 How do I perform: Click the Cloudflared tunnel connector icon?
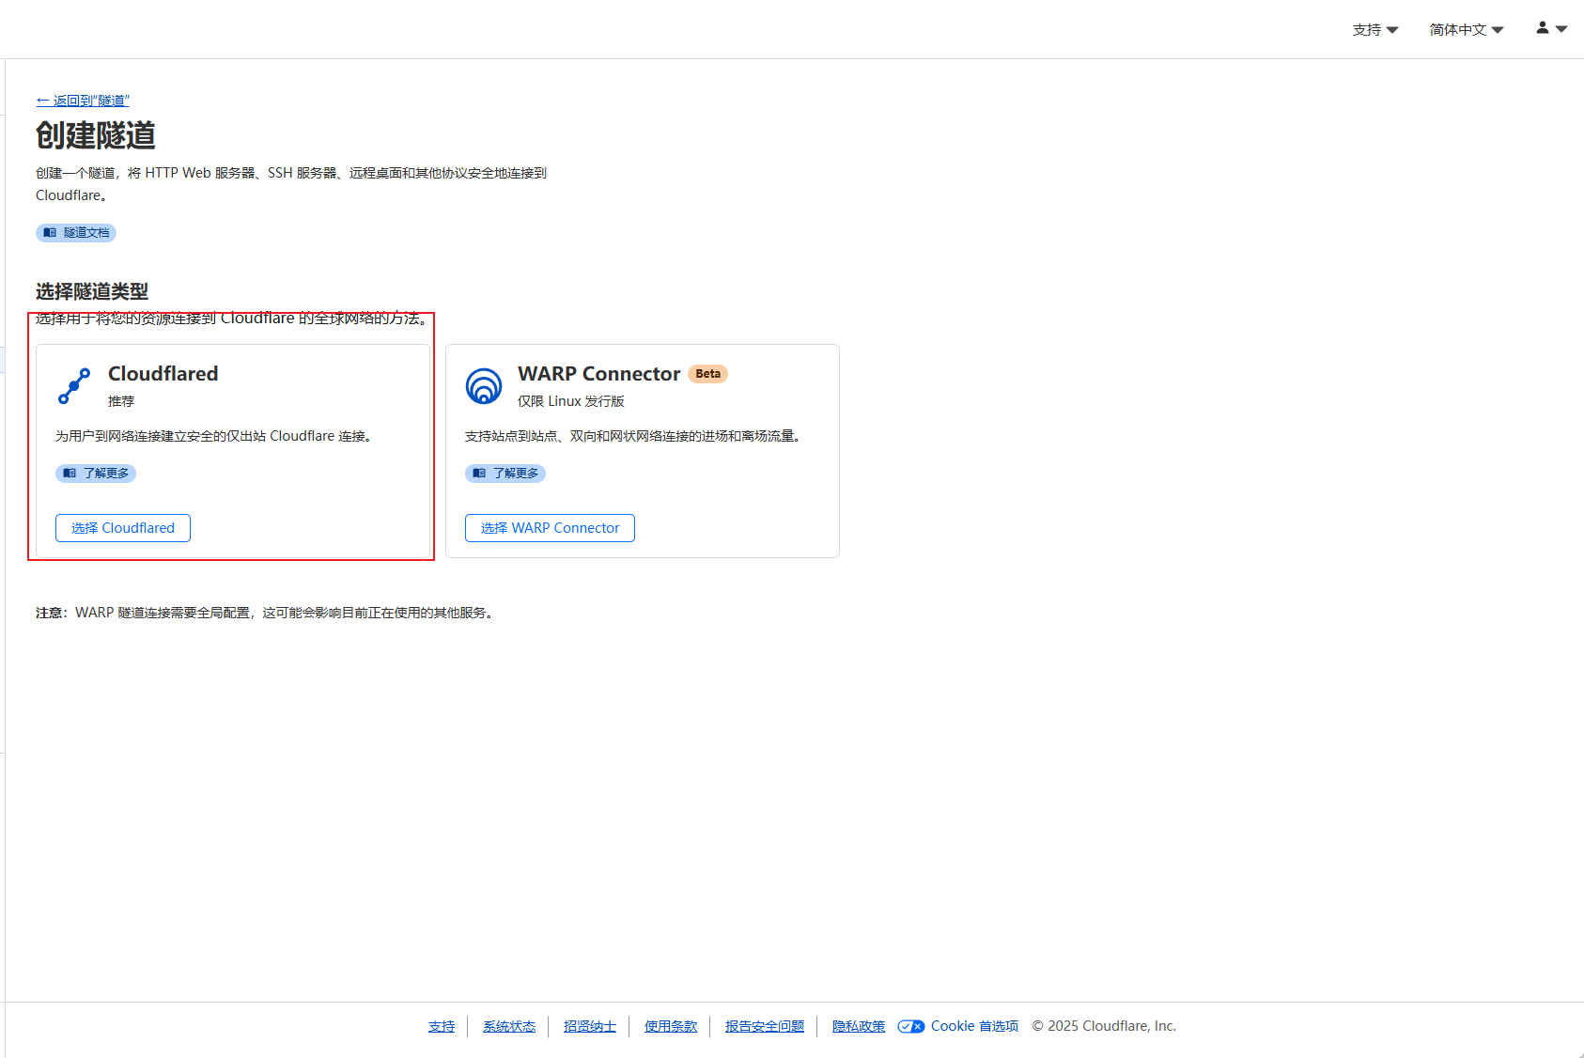[74, 385]
